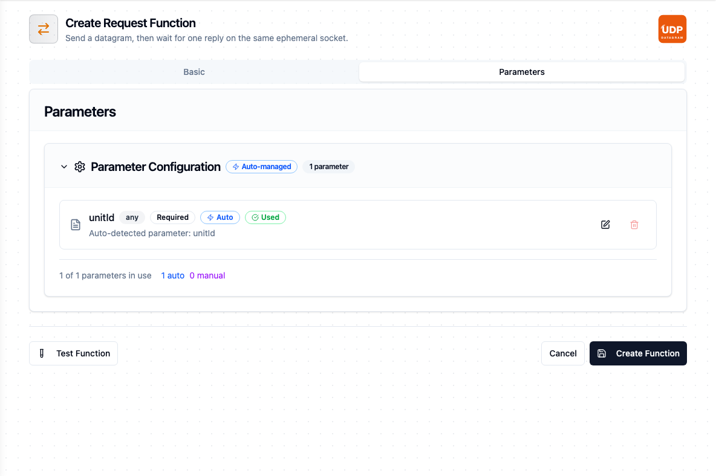This screenshot has width=716, height=476.
Task: Click the Required badge on unitId
Action: coord(172,217)
